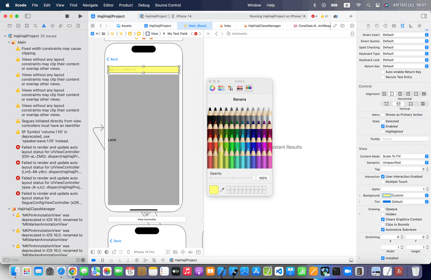Open the Content Mode dropdown

point(405,156)
